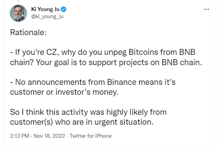219x148 pixels.
Task: Click the 2:13 PM timestamp
Action: 20,136
